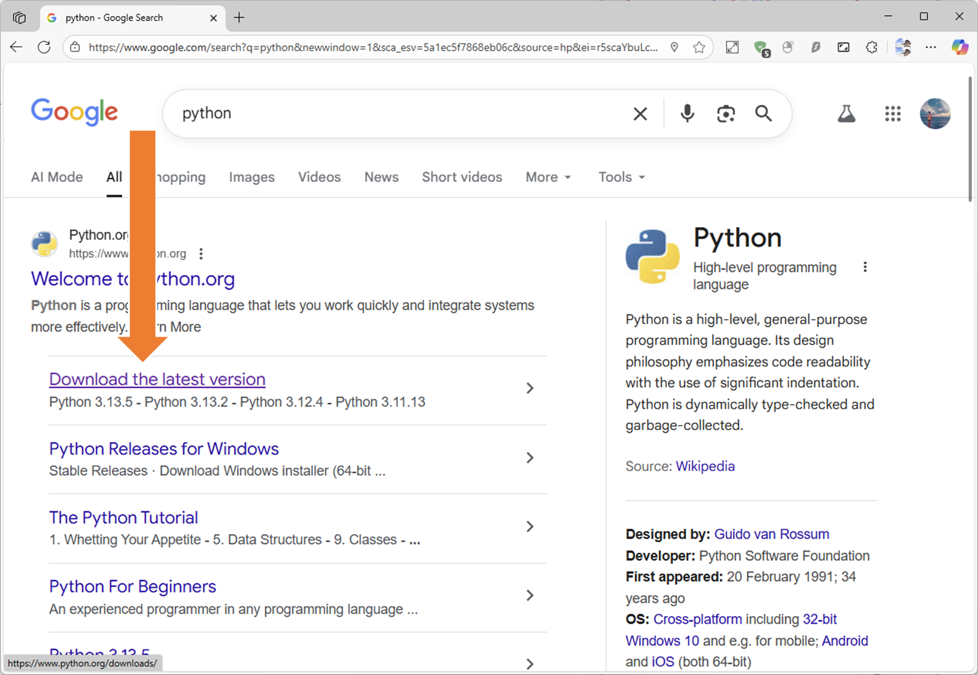Expand chevron beside Python For Beginners
This screenshot has width=978, height=675.
tap(530, 596)
